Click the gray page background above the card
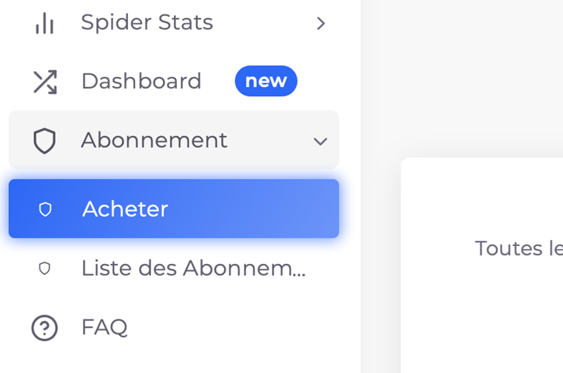563x373 pixels. 466,75
